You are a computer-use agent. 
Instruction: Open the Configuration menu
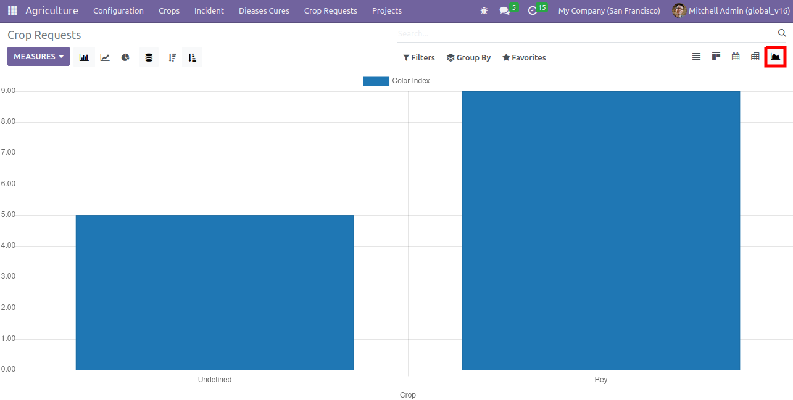pos(118,11)
